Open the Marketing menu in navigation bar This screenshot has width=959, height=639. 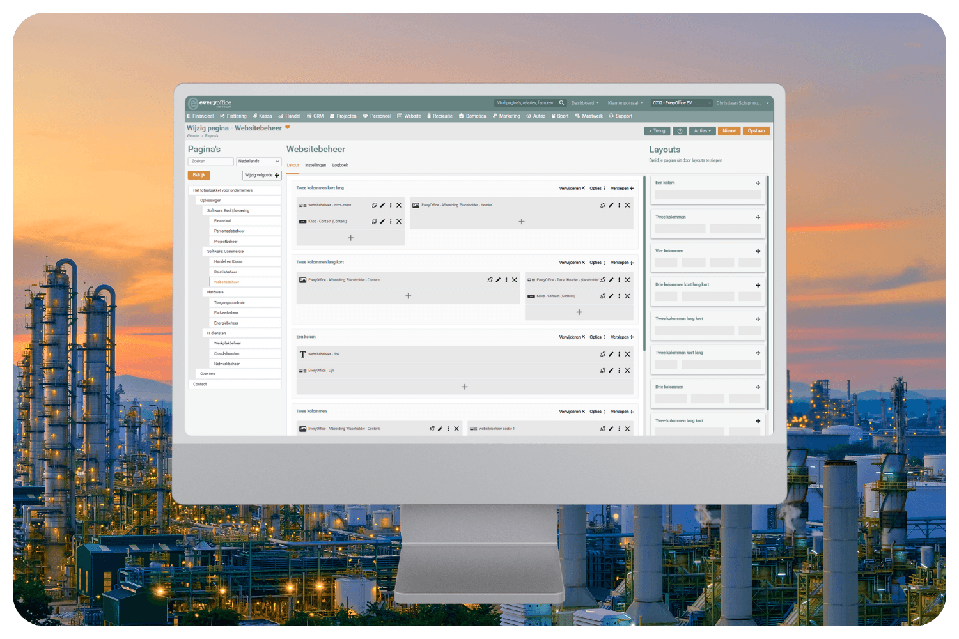click(x=506, y=116)
